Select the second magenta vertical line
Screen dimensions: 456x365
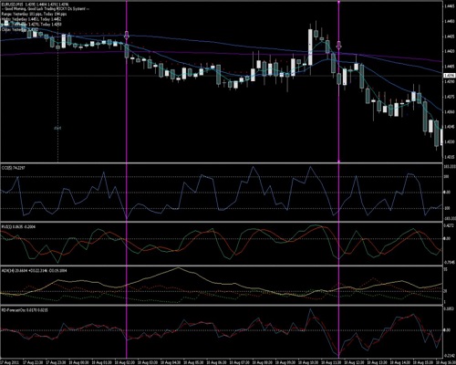point(338,180)
